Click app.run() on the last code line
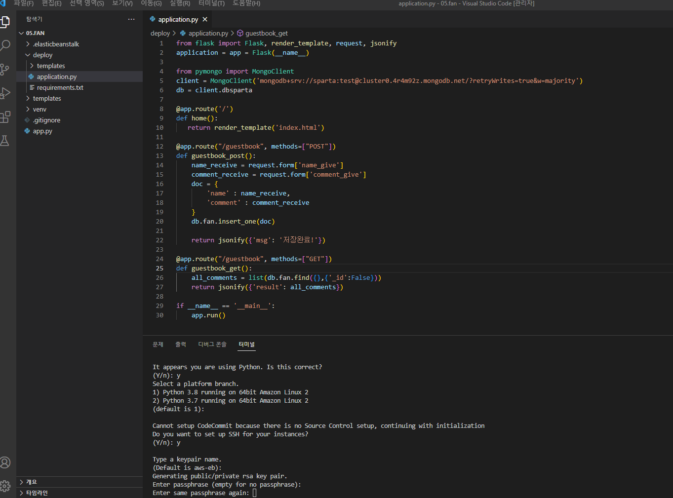 [208, 315]
